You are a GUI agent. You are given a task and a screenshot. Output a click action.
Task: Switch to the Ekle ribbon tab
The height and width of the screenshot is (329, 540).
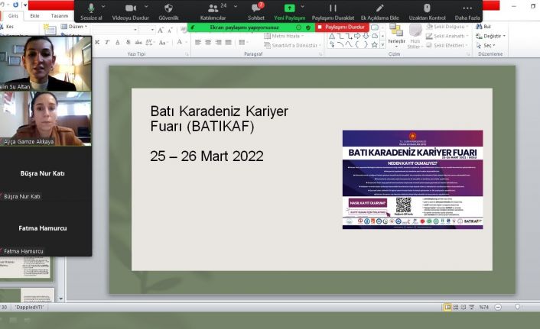click(35, 15)
